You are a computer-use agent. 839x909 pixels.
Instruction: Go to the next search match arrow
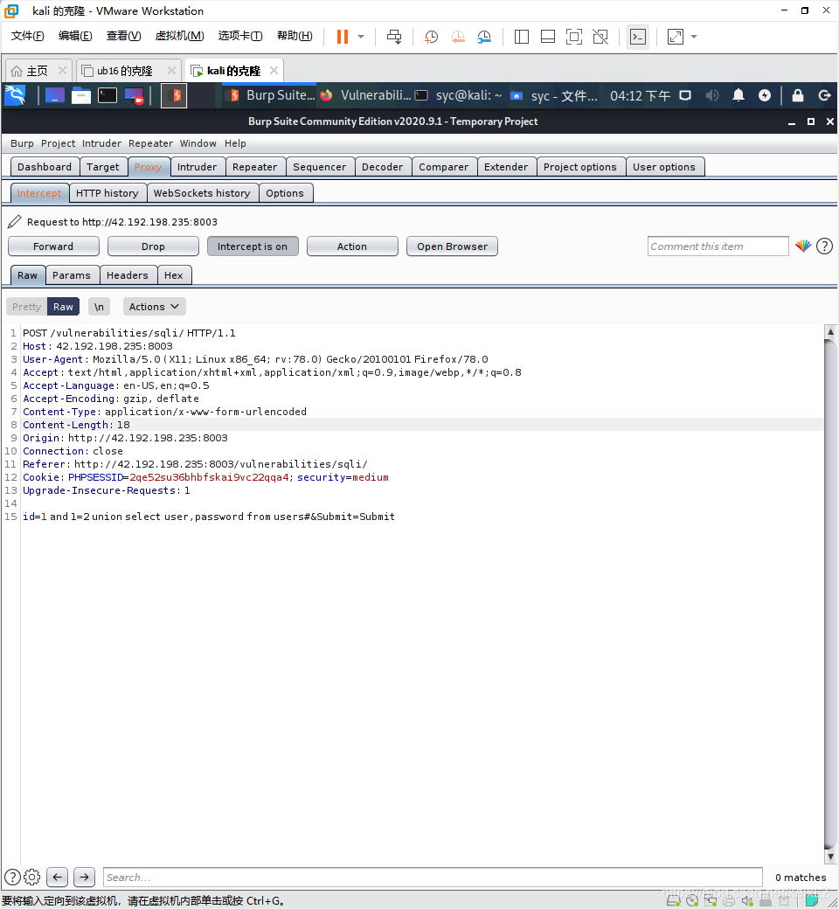[84, 878]
